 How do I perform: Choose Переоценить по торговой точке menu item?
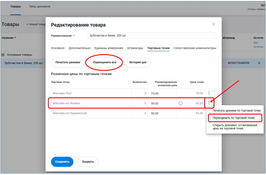234,118
